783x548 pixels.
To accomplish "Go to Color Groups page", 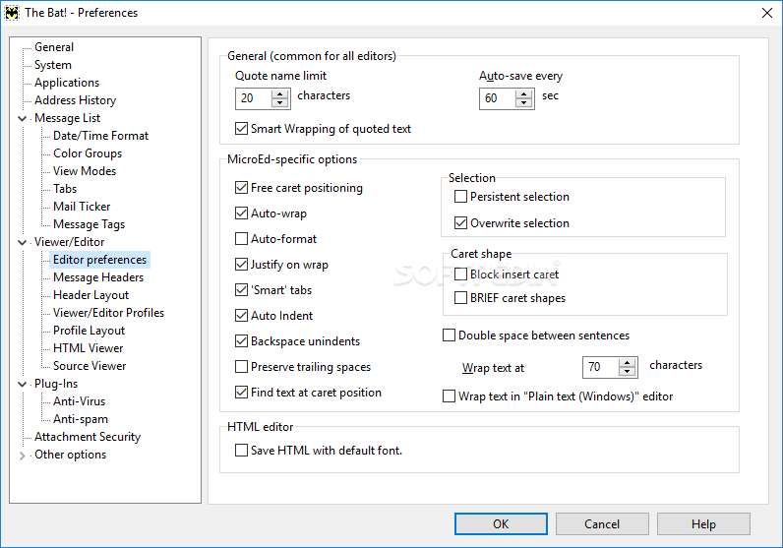I will click(88, 153).
